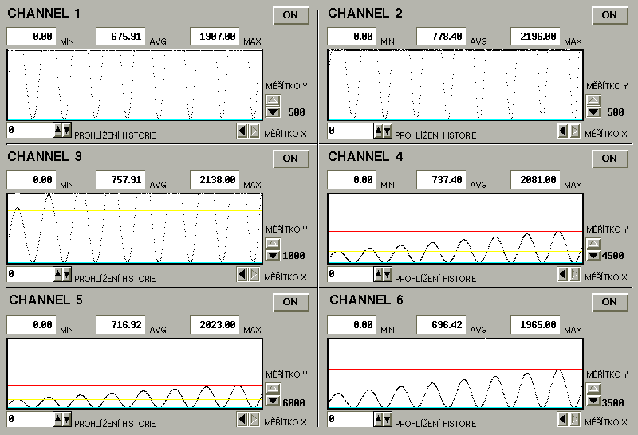Screen dimensions: 638x435
Task: Turn off Channel 4 using ON button
Action: (x=609, y=159)
